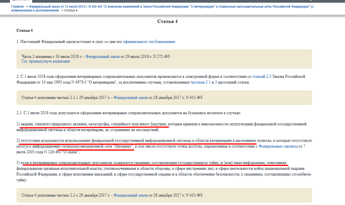The height and width of the screenshot is (205, 345).
Task: Click the paragraph starting 2. С 1 июля 2018 года
Action: (161, 79)
